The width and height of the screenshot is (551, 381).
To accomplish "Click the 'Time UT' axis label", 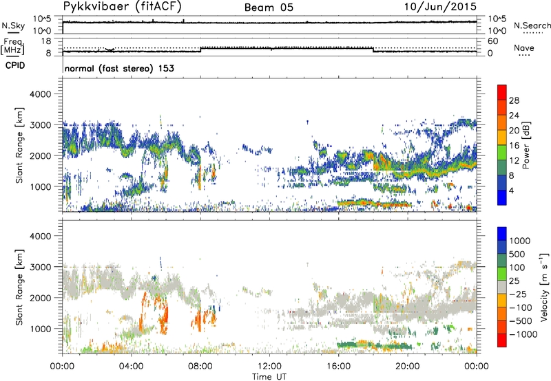I will [269, 376].
